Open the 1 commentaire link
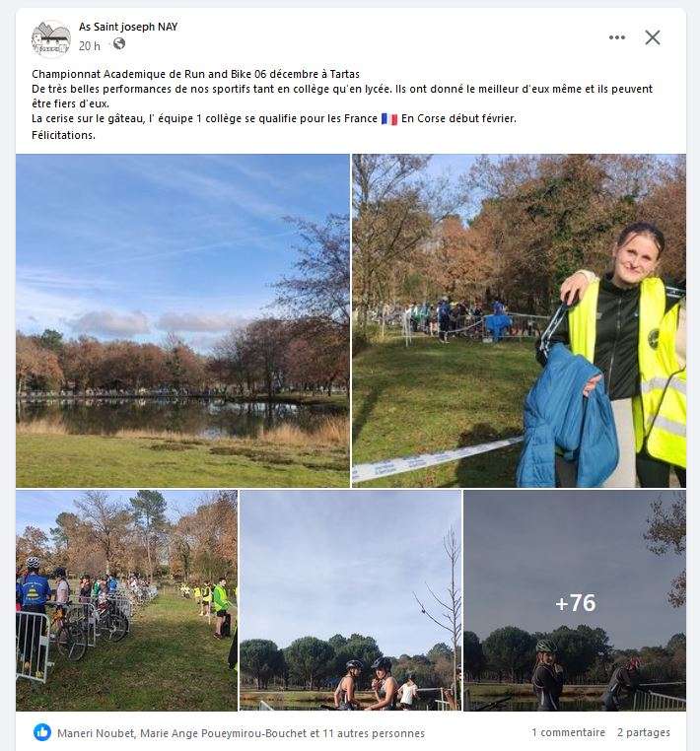This screenshot has height=751, width=700. pos(568,732)
